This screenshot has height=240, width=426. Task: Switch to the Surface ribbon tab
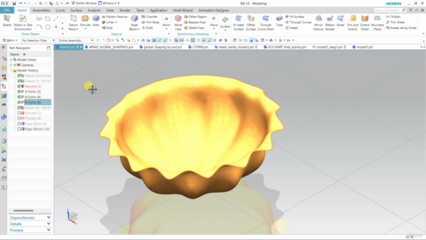pos(76,11)
